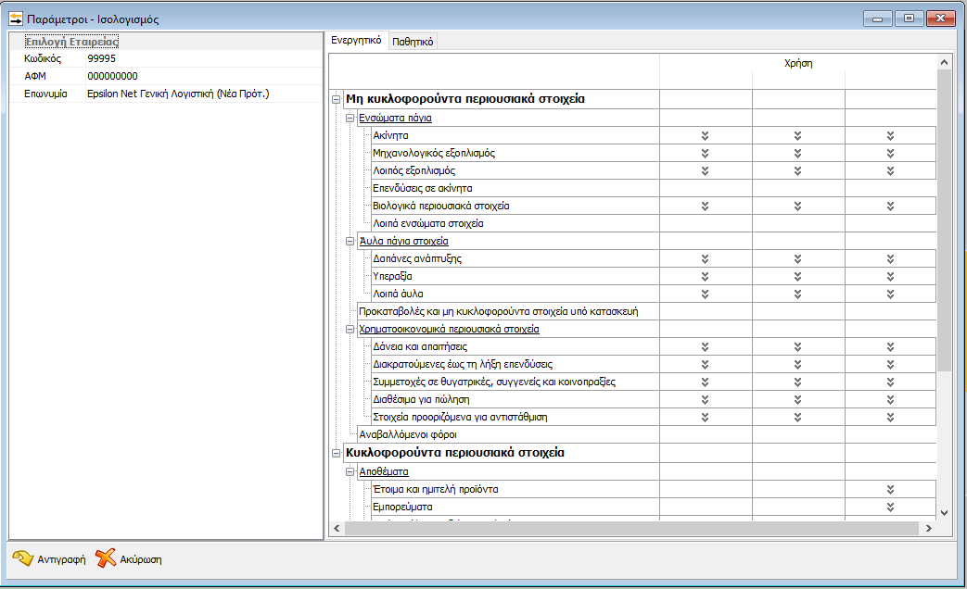This screenshot has height=589, width=967.
Task: Click the Ακύρωση button label
Action: [141, 559]
